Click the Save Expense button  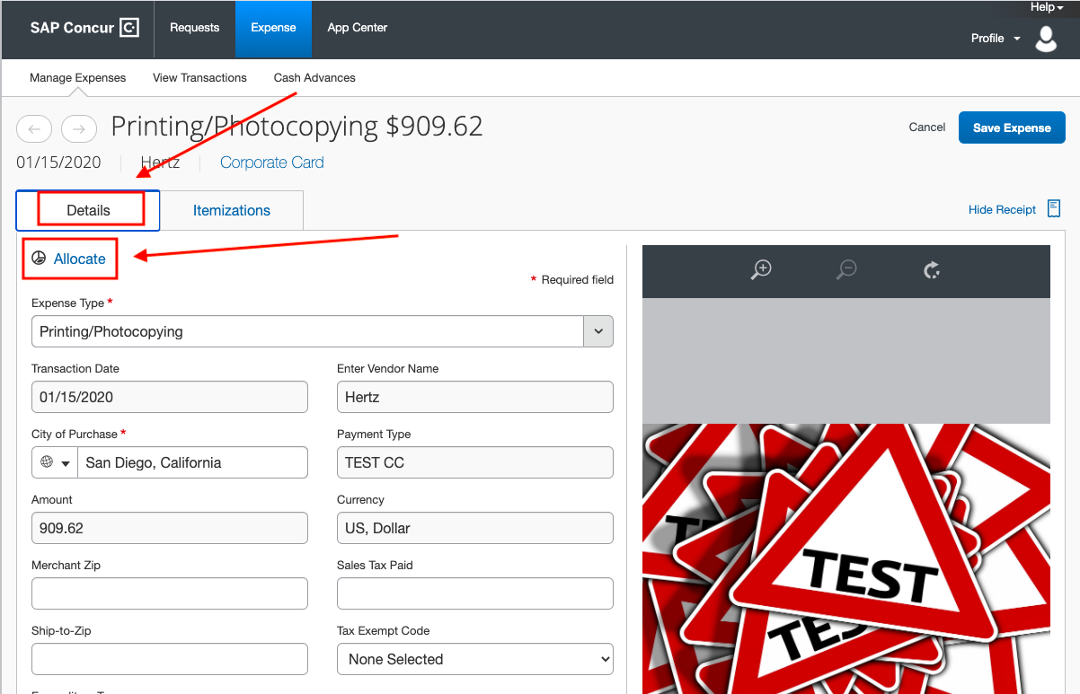pos(1012,127)
